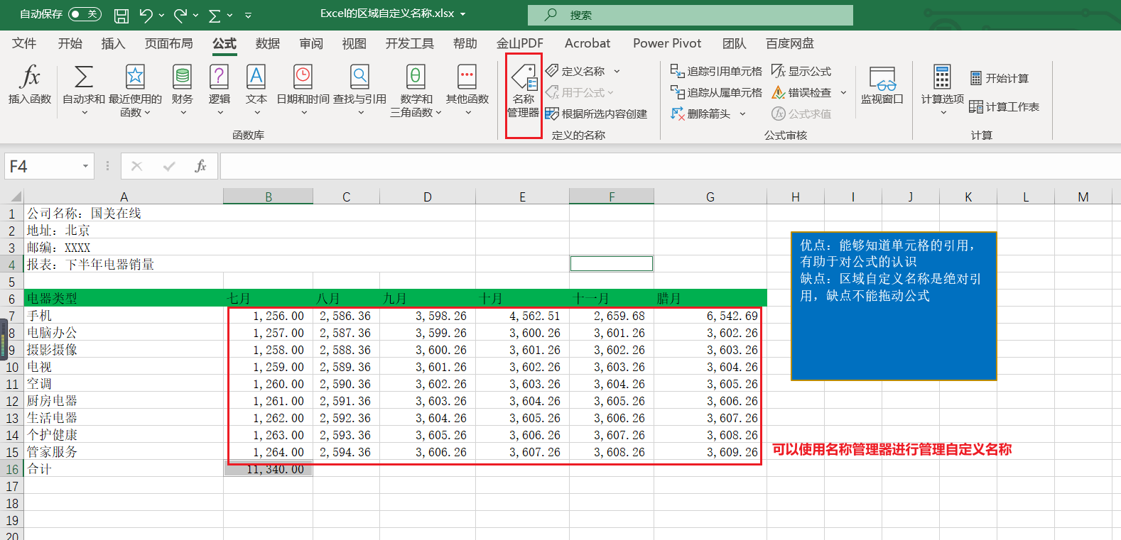Screen dimensions: 1121x540
Task: Select column F header
Action: click(612, 197)
